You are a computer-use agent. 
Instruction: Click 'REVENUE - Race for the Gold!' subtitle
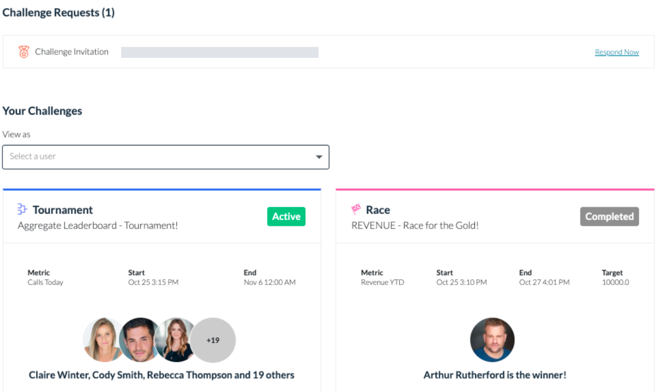[415, 225]
